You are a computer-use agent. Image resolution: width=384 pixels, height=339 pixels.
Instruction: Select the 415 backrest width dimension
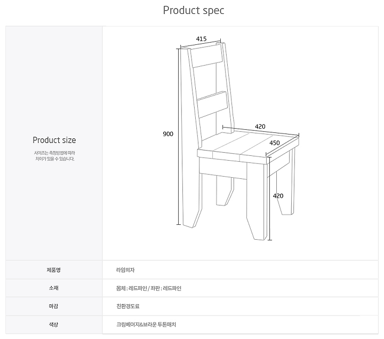click(x=201, y=39)
